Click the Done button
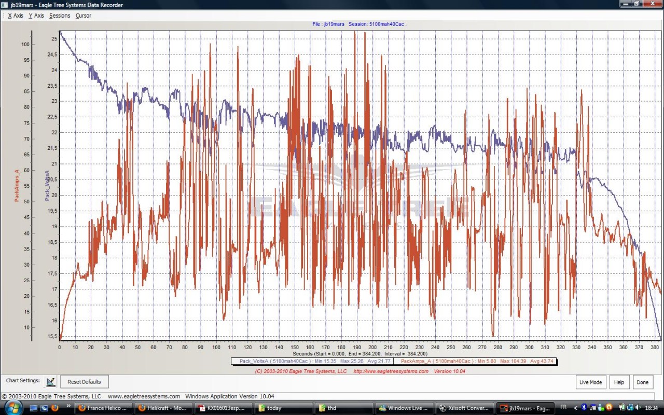The image size is (664, 415). click(642, 382)
